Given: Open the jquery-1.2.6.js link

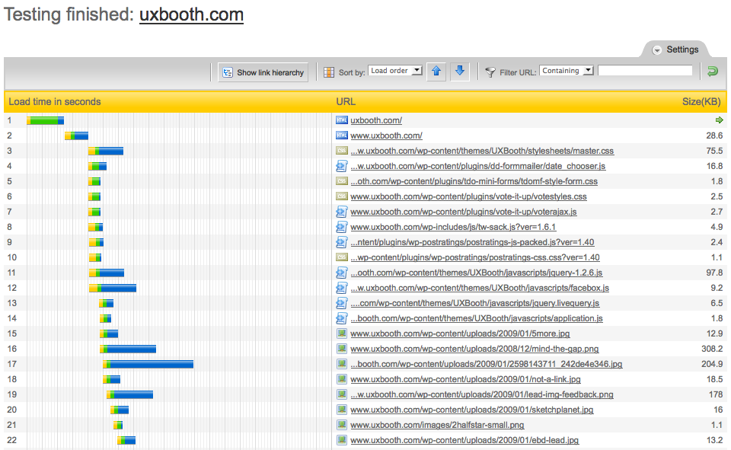Looking at the screenshot, I should click(477, 273).
